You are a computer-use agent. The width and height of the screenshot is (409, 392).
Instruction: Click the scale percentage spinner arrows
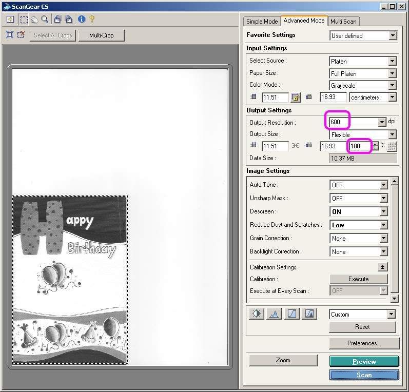376,146
